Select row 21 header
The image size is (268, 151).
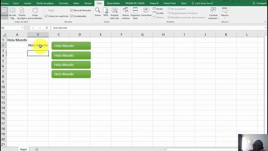pyautogui.click(x=3, y=144)
